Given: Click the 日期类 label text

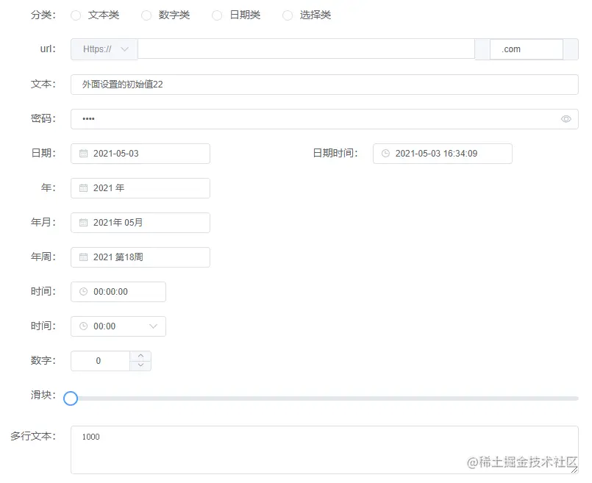Looking at the screenshot, I should [245, 15].
